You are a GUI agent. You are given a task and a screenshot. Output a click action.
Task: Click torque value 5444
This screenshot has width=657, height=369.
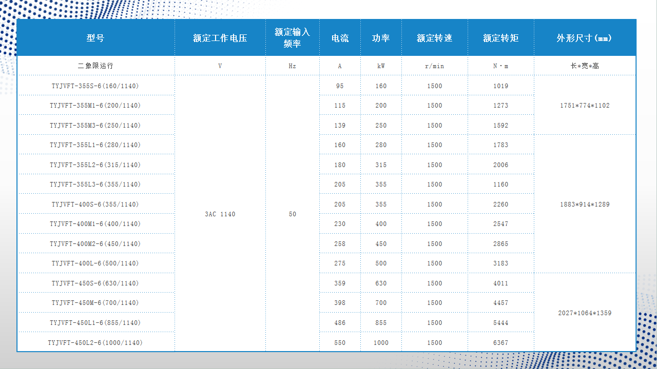pos(501,323)
